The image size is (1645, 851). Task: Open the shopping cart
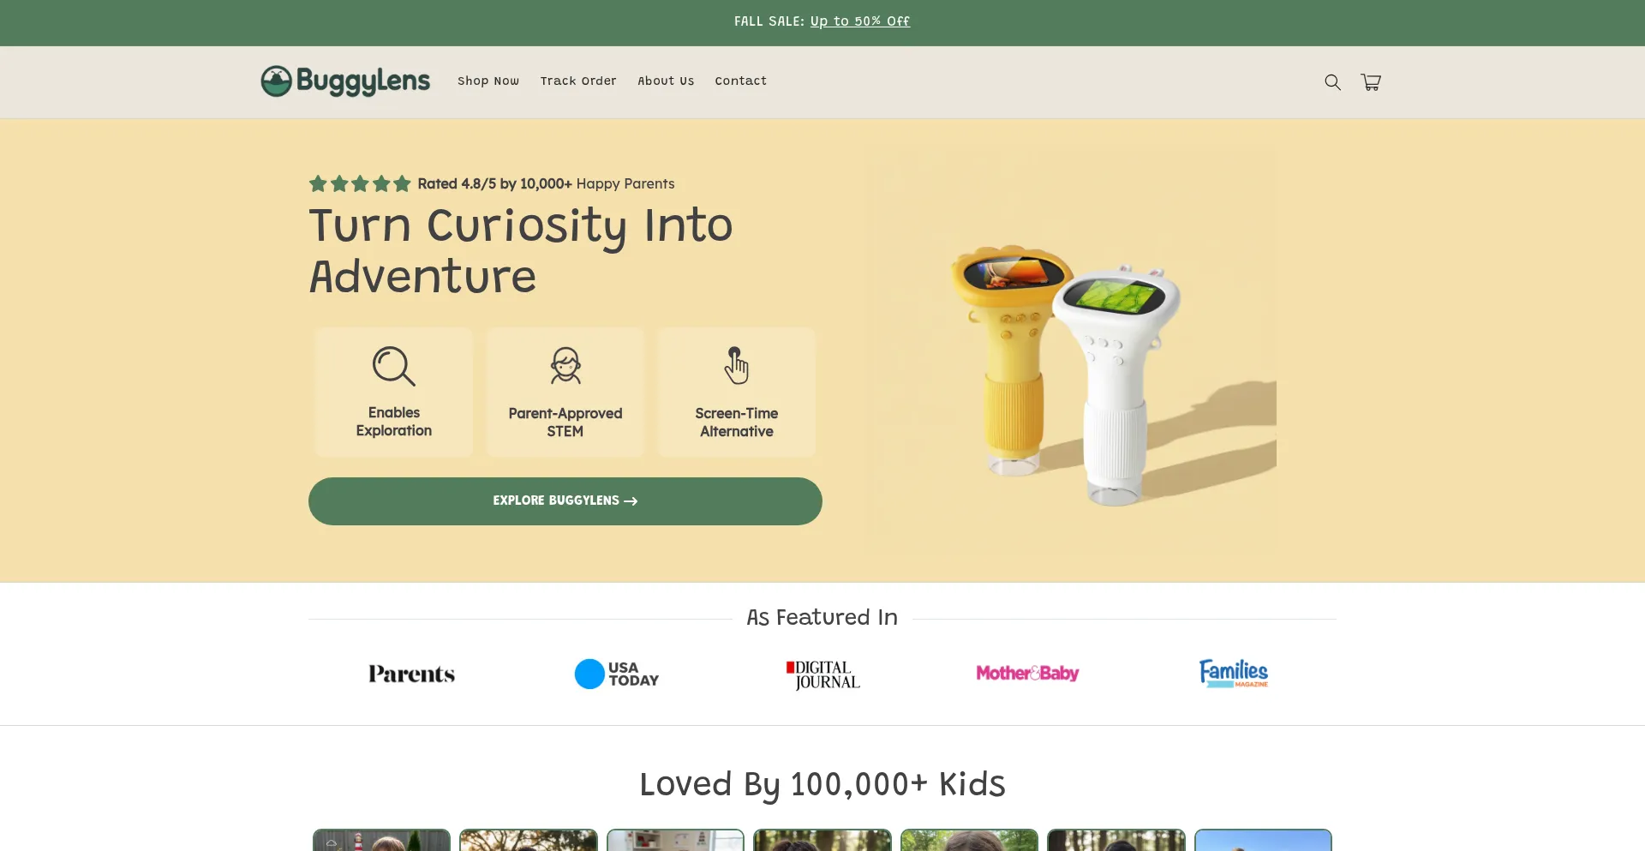[1371, 82]
